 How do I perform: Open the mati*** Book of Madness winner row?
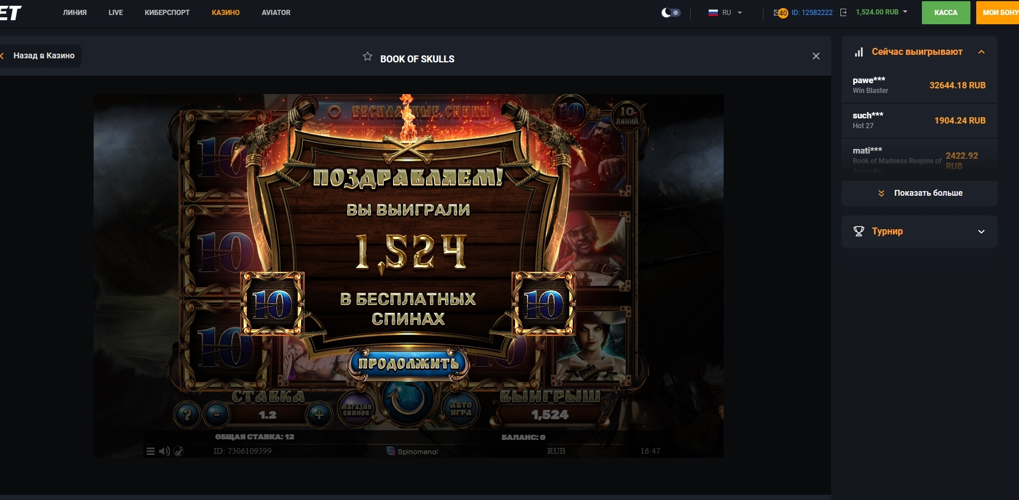pyautogui.click(x=919, y=159)
